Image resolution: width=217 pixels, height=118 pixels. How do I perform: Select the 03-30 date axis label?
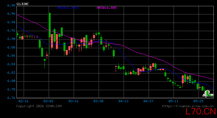(x=98, y=101)
